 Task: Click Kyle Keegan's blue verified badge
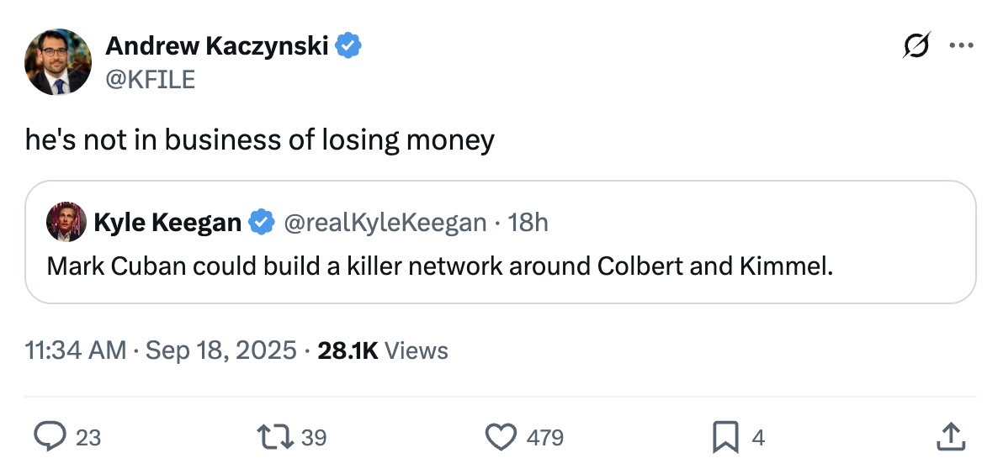[263, 222]
